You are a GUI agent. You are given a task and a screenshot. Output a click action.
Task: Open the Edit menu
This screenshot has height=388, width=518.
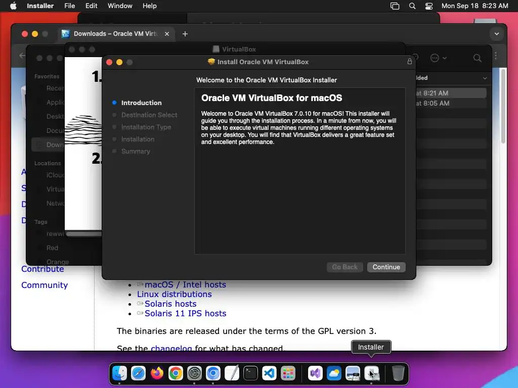pos(91,6)
